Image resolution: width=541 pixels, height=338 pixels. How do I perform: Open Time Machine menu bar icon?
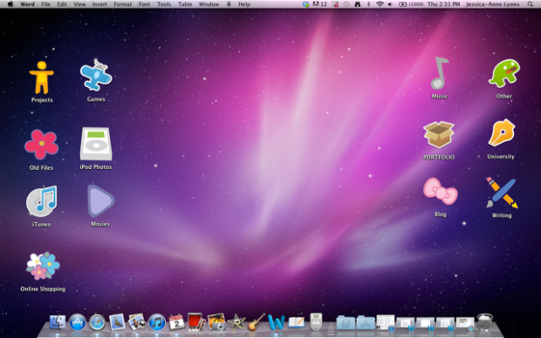click(346, 4)
